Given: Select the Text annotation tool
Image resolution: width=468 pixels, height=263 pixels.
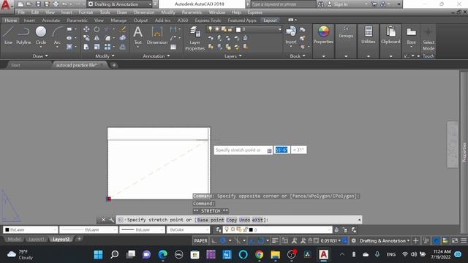Looking at the screenshot, I should tap(137, 35).
